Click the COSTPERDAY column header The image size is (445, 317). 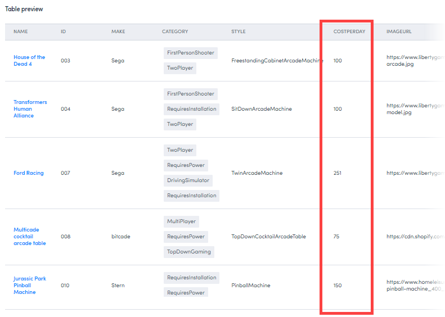pyautogui.click(x=349, y=31)
